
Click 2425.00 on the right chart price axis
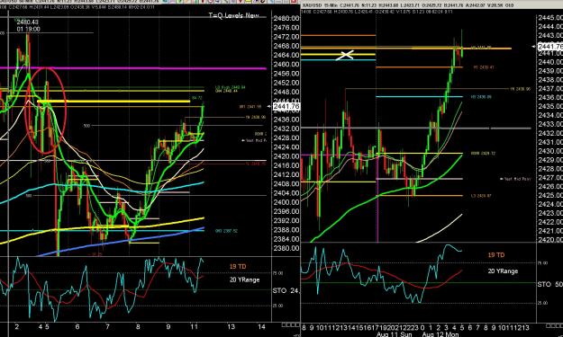click(550, 195)
